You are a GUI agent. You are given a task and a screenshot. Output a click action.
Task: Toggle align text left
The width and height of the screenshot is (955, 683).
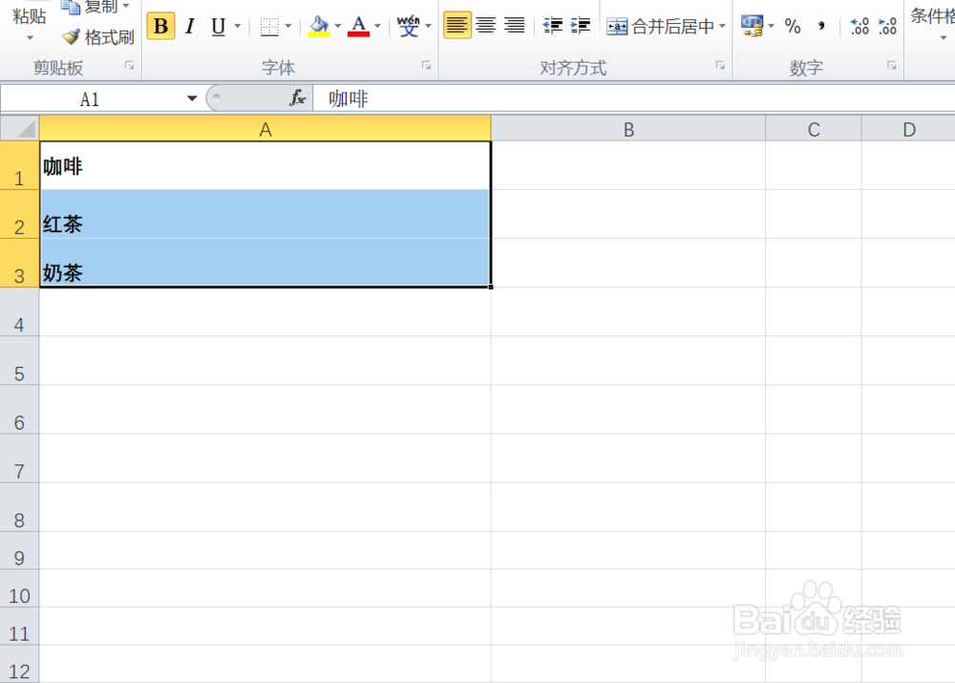pos(456,26)
